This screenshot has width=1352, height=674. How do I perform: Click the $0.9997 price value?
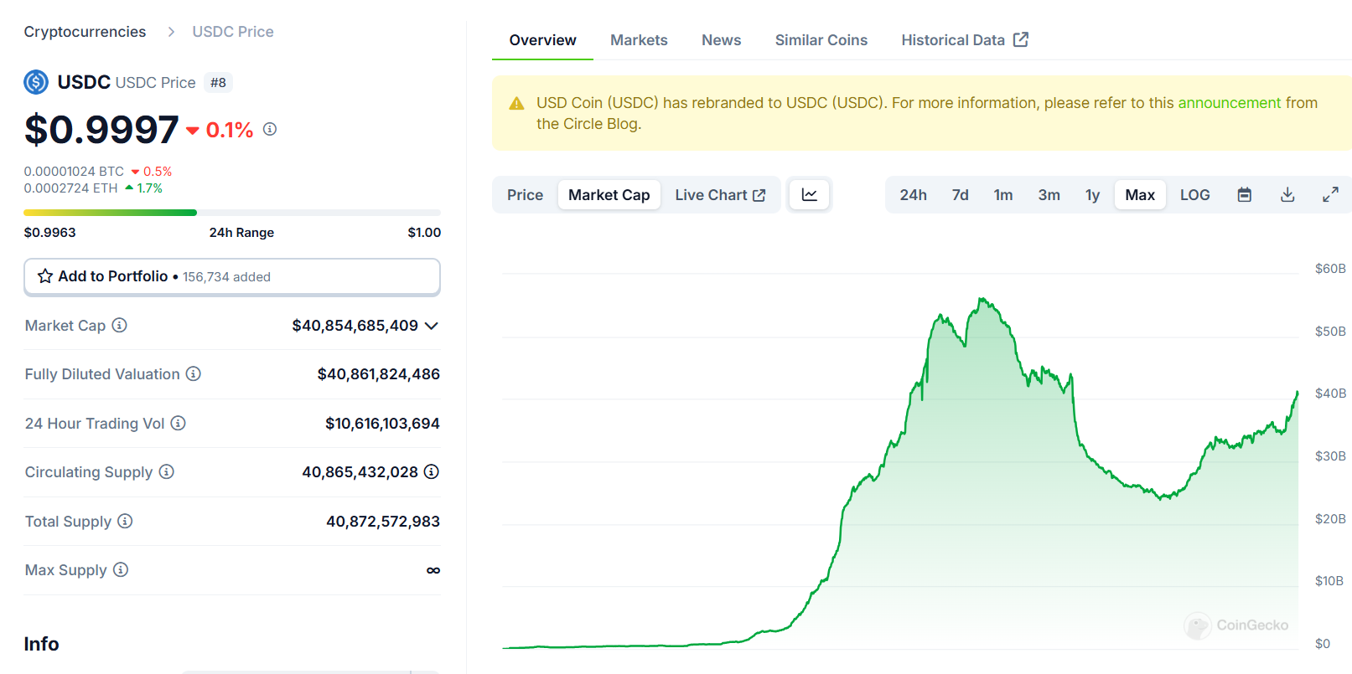pyautogui.click(x=101, y=130)
